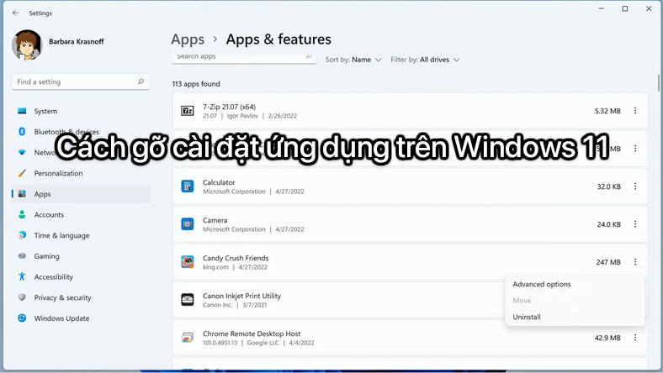Select Canon Inkjet Print Utility name
The image size is (663, 373).
point(241,296)
